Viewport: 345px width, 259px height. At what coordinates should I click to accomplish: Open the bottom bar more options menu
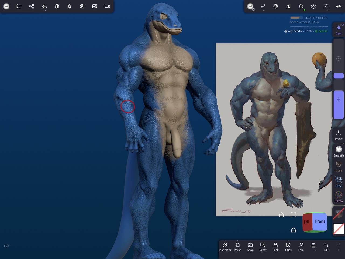pyautogui.click(x=313, y=247)
